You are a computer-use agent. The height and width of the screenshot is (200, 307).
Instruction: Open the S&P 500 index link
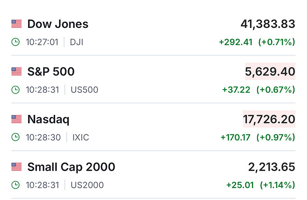[51, 71]
